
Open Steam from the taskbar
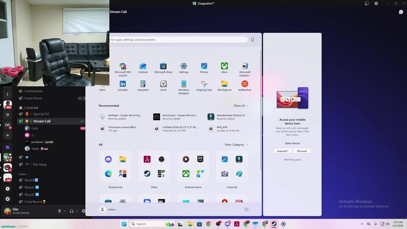point(274,224)
